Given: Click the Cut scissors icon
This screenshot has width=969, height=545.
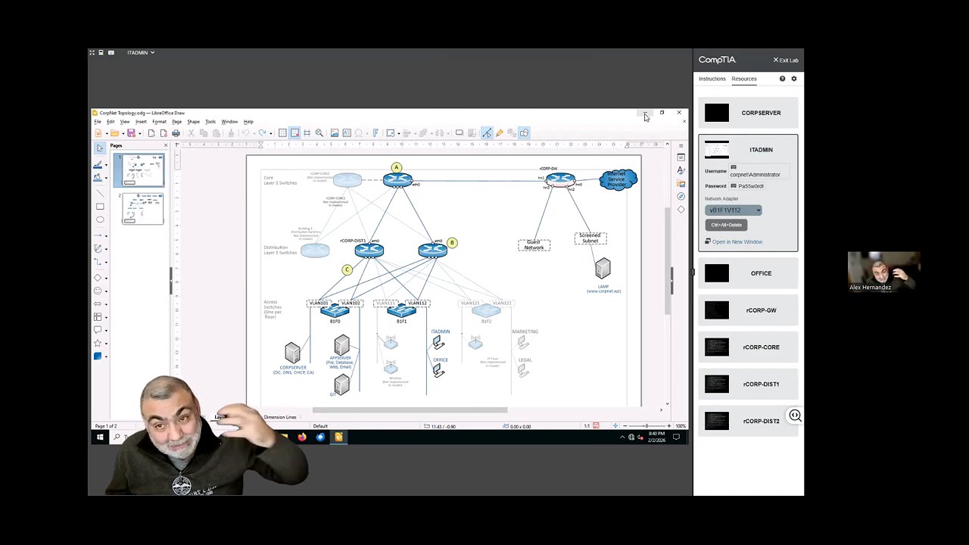Looking at the screenshot, I should click(x=192, y=133).
